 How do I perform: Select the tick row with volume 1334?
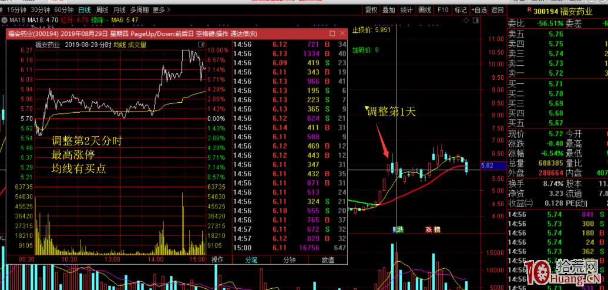click(x=290, y=53)
